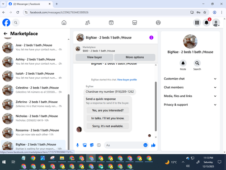The image size is (226, 170).
Task: Open the Facebook logo home link
Action: (x=6, y=23)
